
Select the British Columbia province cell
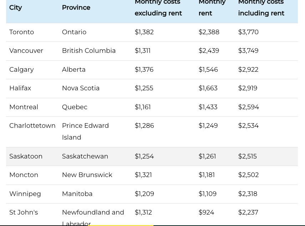click(x=89, y=51)
